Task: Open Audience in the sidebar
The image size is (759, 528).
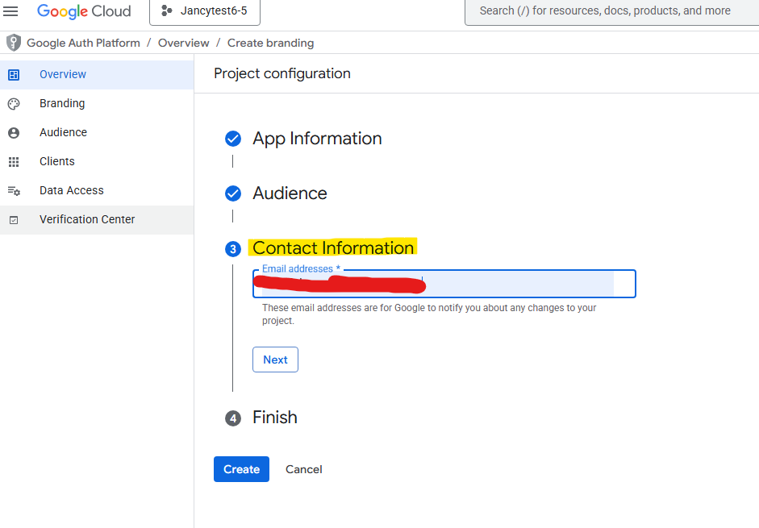Action: (x=97, y=133)
